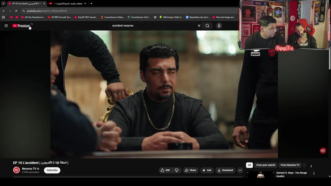Viewport: 331px width, 186px height.
Task: Click the 'EP 10 L'accident' video title
Action: [x=41, y=163]
